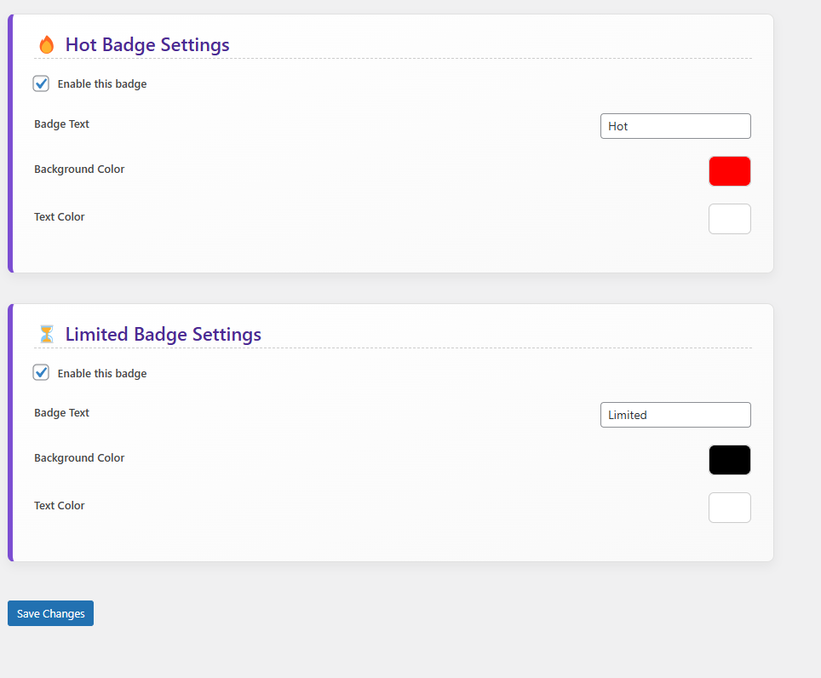Screen dimensions: 821x678
Task: Select the Limited Badge Settings heading
Action: (163, 335)
